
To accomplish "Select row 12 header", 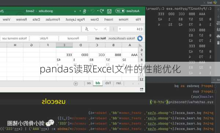I will (142, 79).
